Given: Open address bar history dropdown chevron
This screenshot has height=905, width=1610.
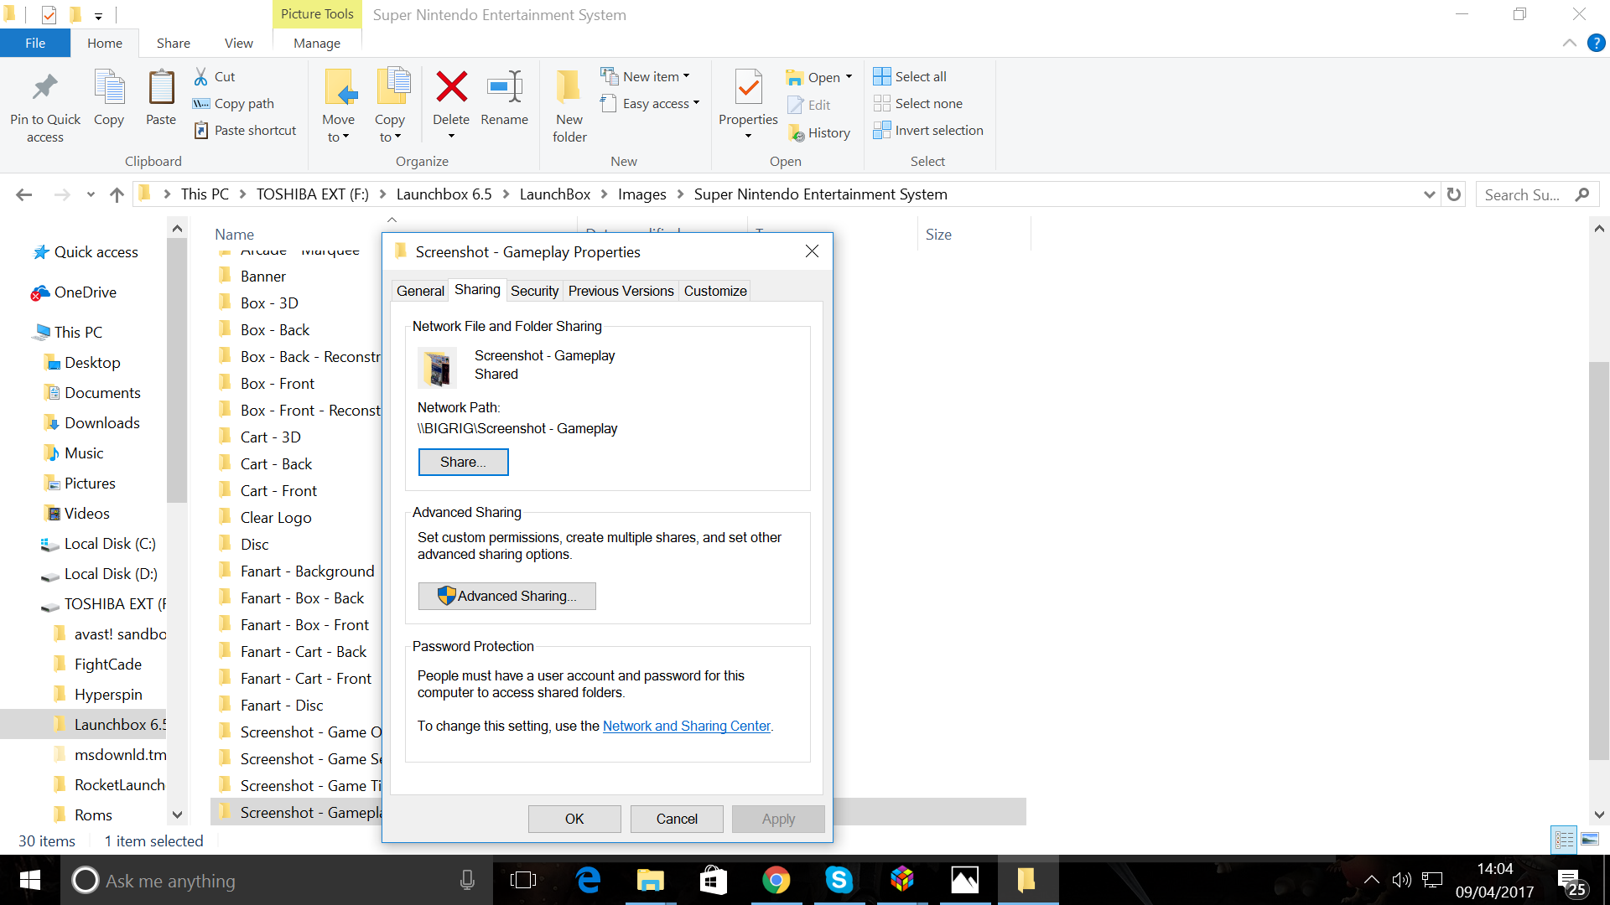Looking at the screenshot, I should click(1429, 194).
